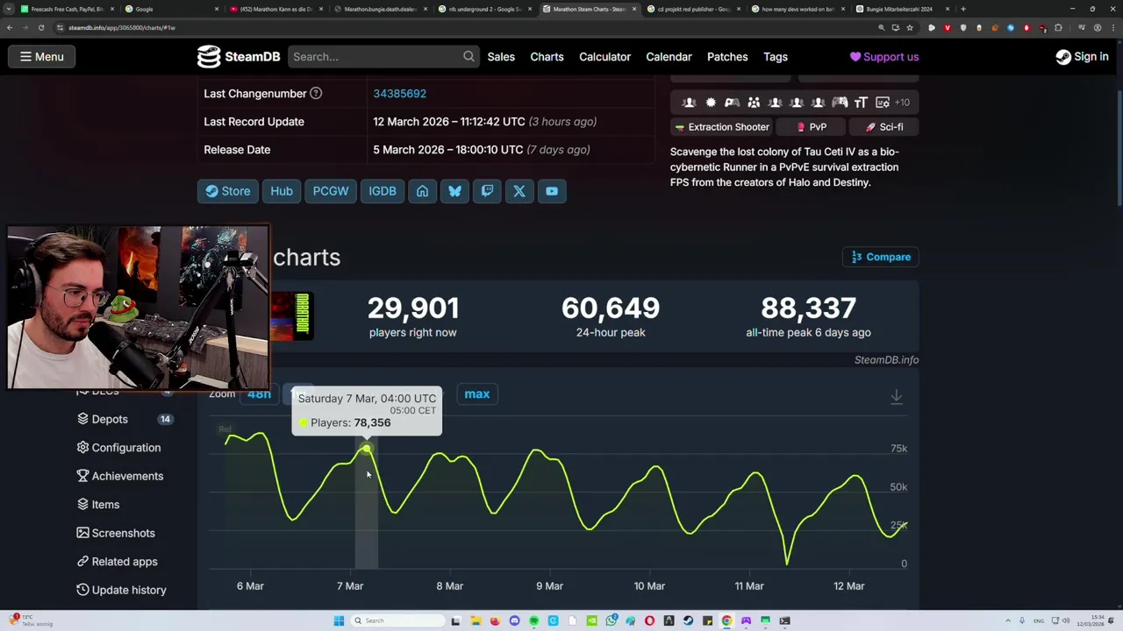Open the X (Twitter) link icon
This screenshot has height=631, width=1123.
pos(519,191)
